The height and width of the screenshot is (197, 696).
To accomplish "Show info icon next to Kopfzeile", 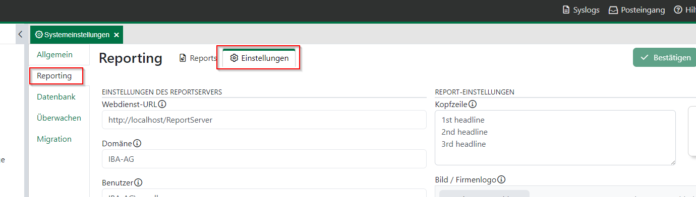I will pyautogui.click(x=473, y=105).
